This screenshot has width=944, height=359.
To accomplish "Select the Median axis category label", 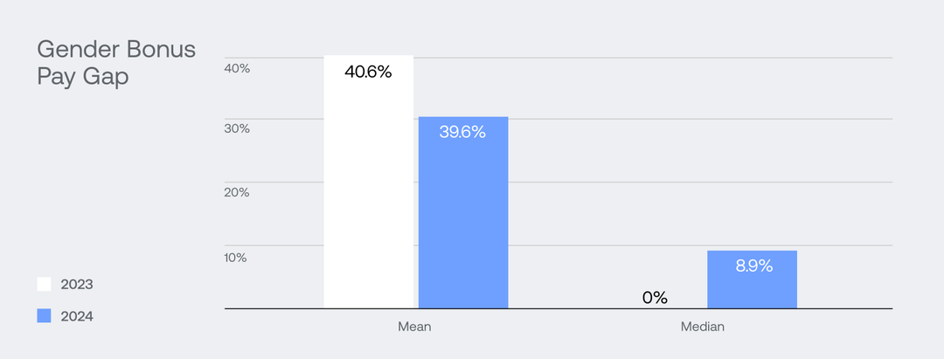I will point(703,328).
